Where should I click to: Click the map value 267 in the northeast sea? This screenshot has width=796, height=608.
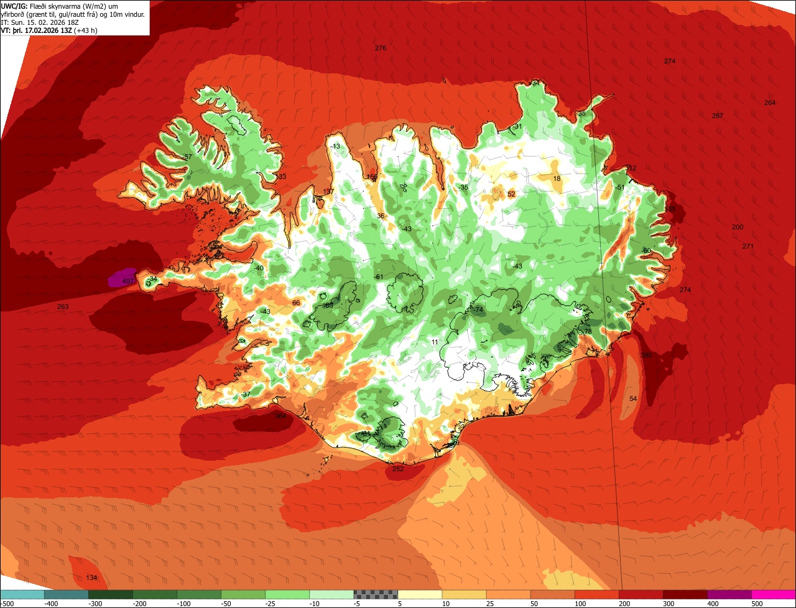pyautogui.click(x=718, y=116)
